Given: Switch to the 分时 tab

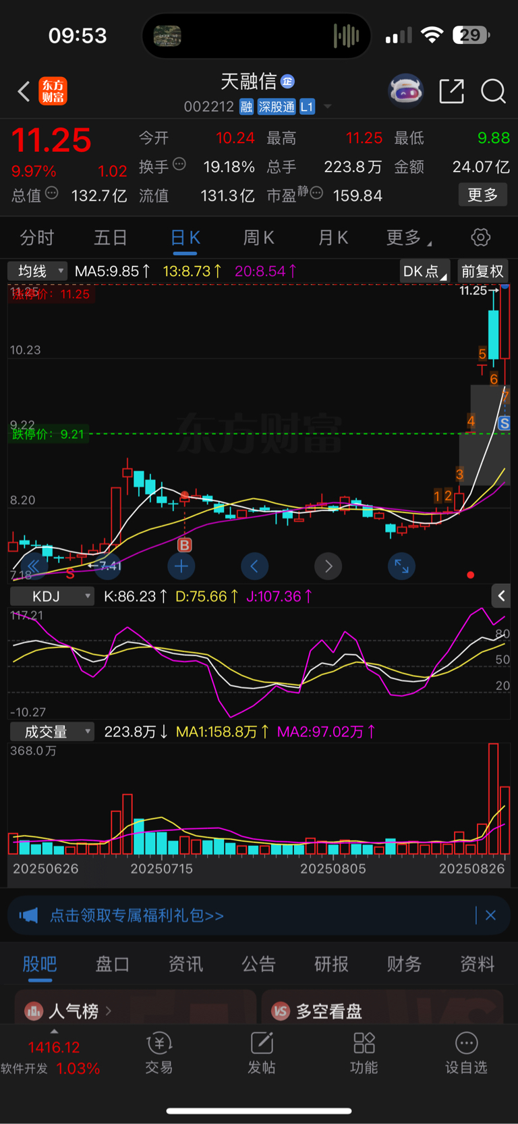Looking at the screenshot, I should (37, 238).
